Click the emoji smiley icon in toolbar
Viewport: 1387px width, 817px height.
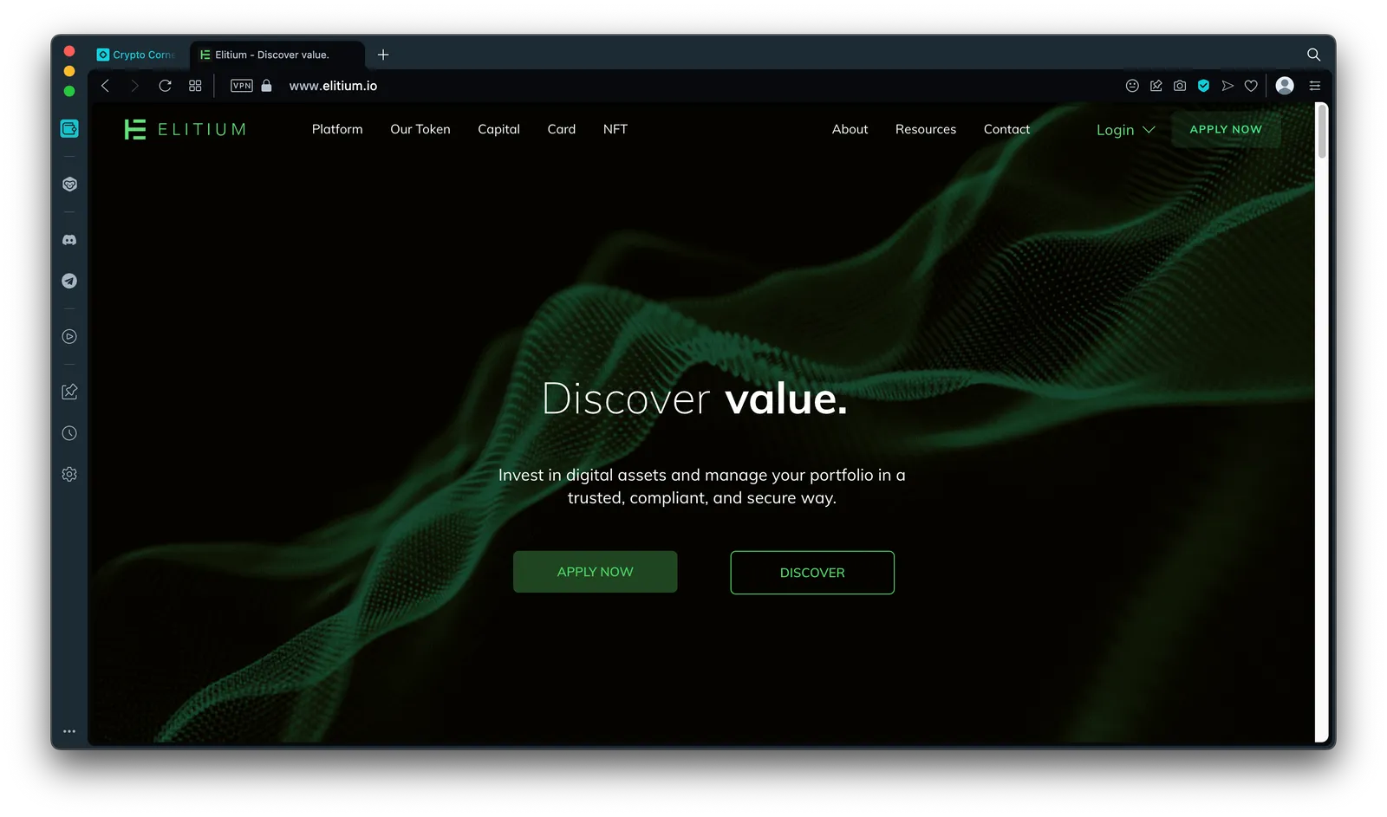(1132, 86)
